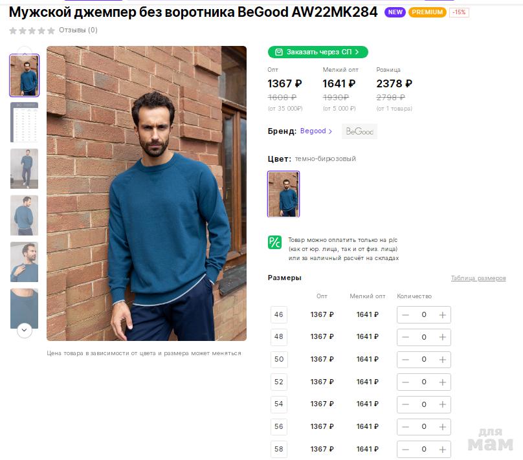Choose size 52 box

tap(279, 382)
